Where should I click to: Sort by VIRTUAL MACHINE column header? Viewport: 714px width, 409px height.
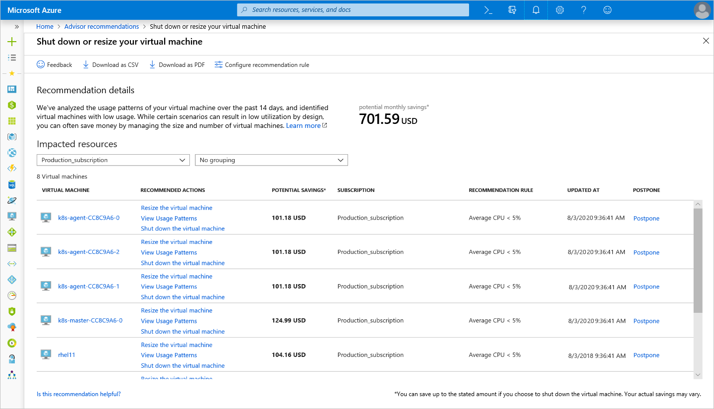[x=66, y=190]
